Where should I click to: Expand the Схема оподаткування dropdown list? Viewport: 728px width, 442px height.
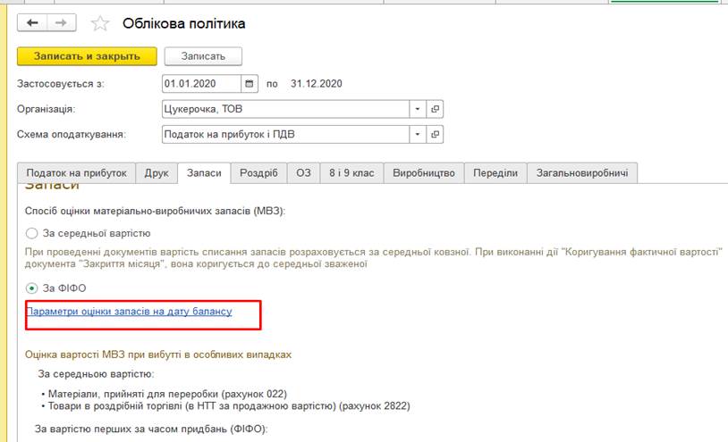(x=417, y=135)
